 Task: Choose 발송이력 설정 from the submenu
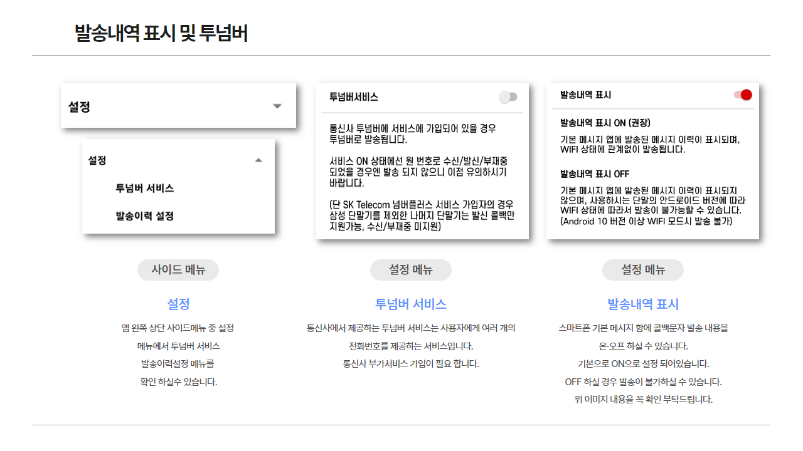[145, 216]
